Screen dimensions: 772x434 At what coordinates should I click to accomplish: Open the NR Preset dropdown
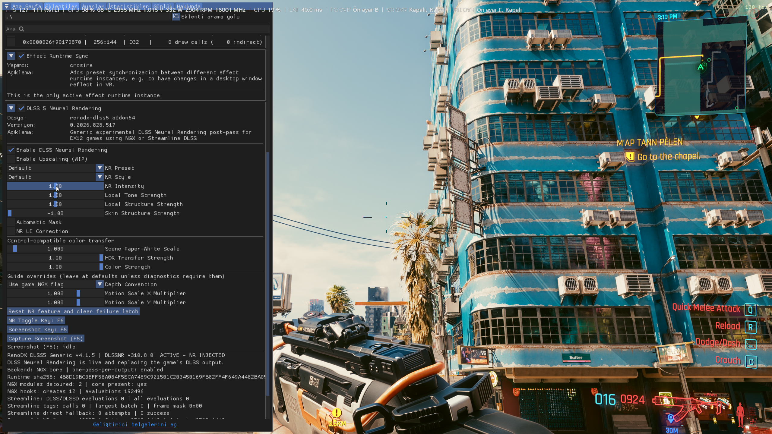(55, 168)
